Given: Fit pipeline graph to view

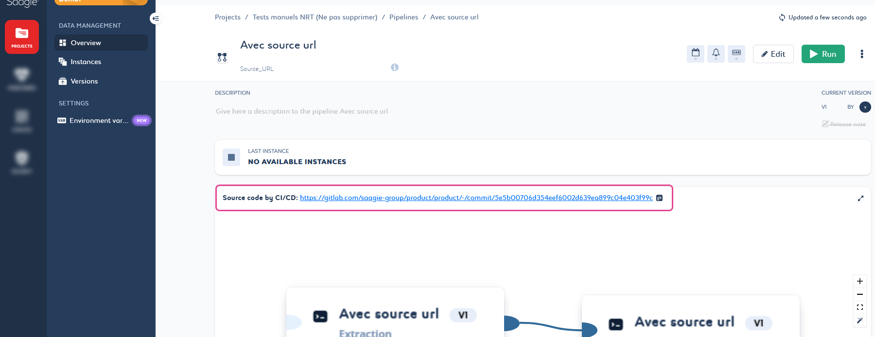Looking at the screenshot, I should tap(860, 307).
